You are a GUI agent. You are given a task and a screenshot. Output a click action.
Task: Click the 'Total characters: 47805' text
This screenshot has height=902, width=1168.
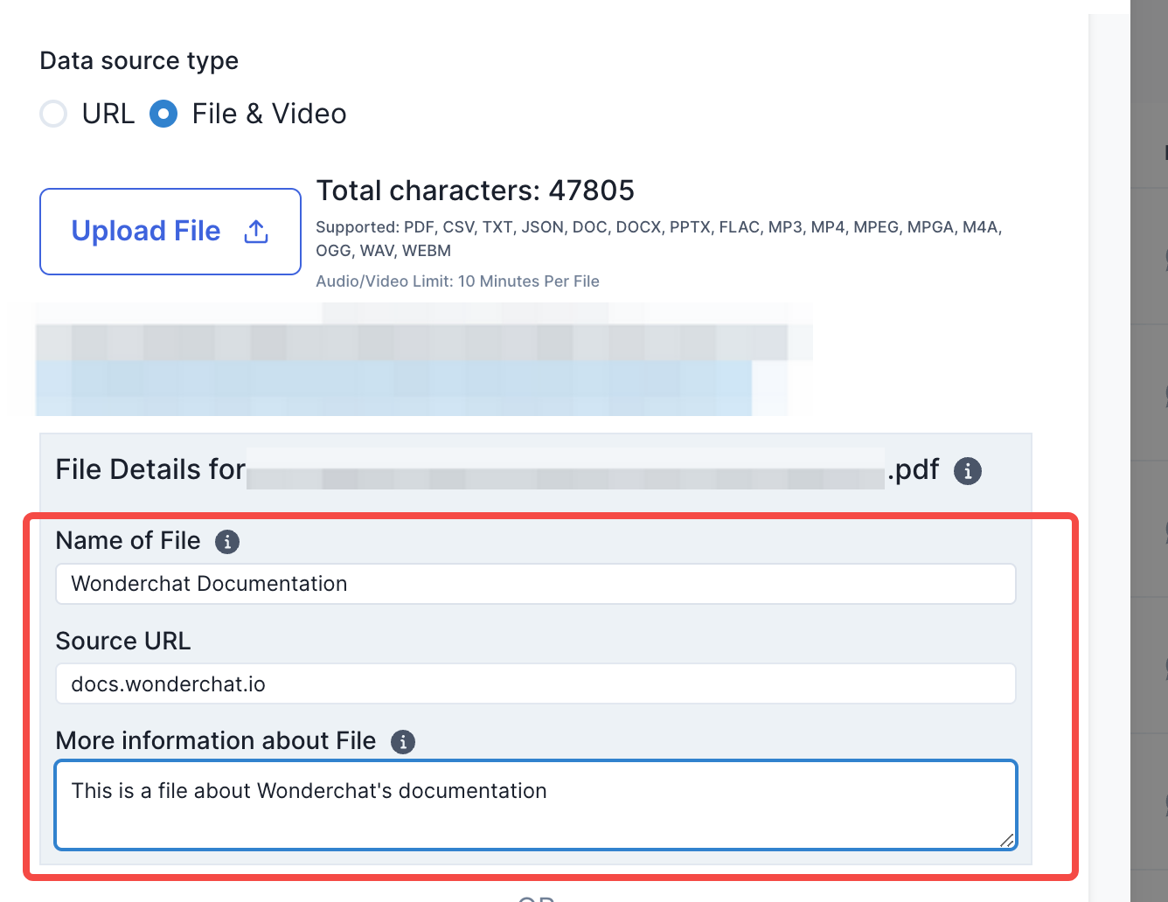[475, 191]
